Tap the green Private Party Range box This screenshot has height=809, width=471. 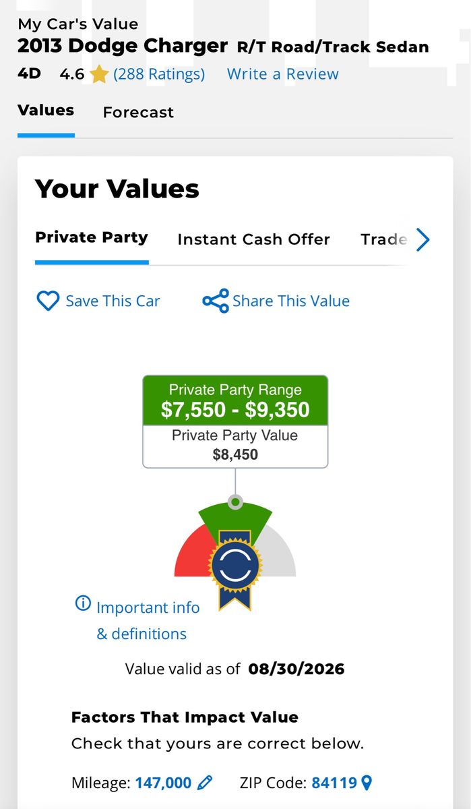pyautogui.click(x=235, y=400)
